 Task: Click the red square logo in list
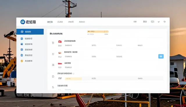(x=60, y=42)
